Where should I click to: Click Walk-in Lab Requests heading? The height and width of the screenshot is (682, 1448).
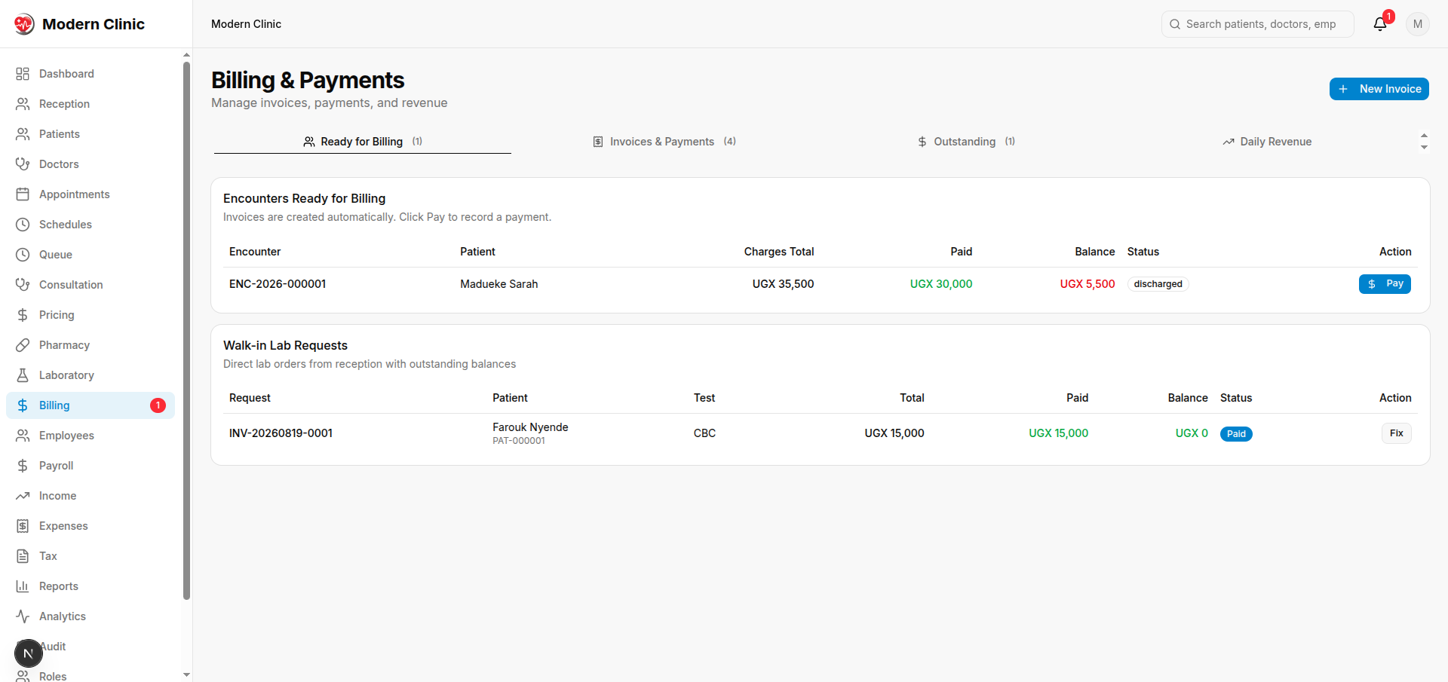click(285, 345)
